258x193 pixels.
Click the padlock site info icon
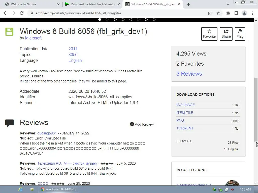point(32,13)
